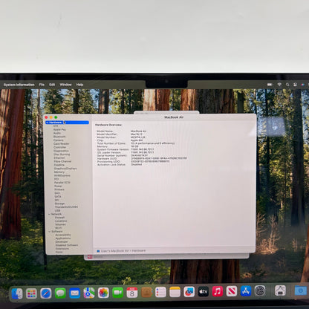Open Notes from the Dock

175,292
